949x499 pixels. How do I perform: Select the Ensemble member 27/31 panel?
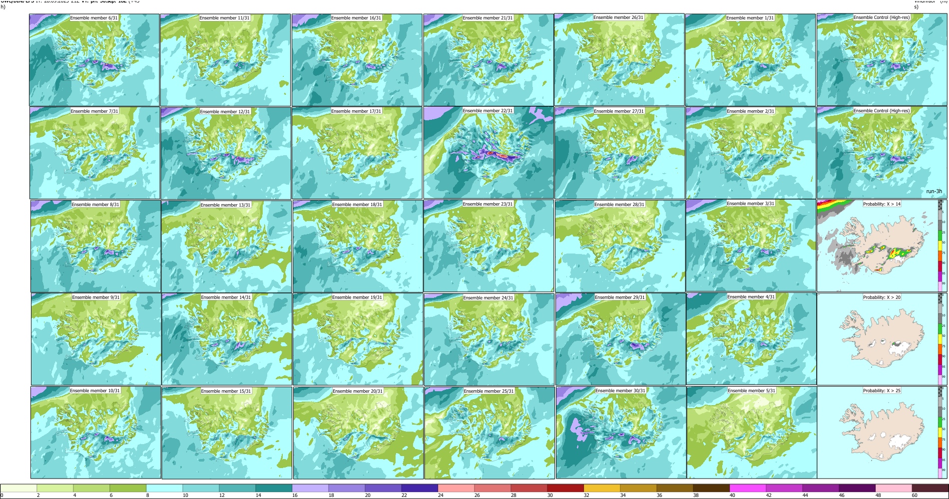620,153
